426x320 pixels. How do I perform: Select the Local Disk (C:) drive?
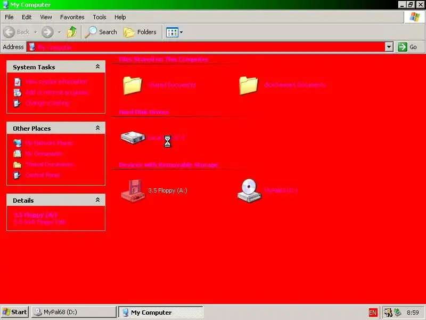click(153, 138)
